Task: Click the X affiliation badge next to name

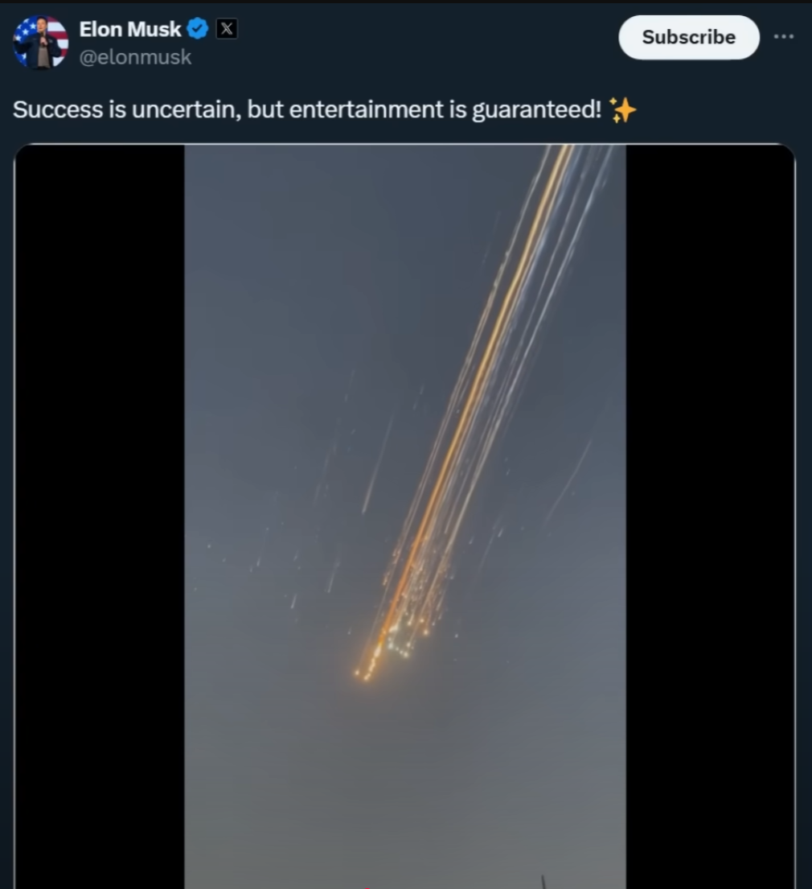Action: tap(227, 29)
